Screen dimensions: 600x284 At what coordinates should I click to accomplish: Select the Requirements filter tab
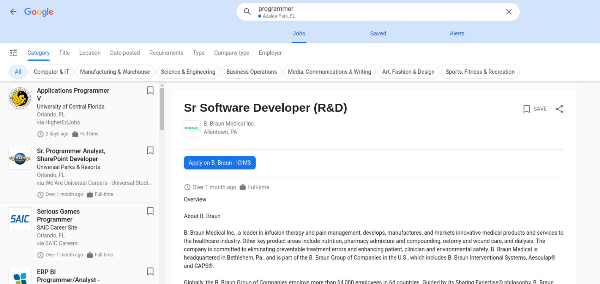pyautogui.click(x=166, y=53)
